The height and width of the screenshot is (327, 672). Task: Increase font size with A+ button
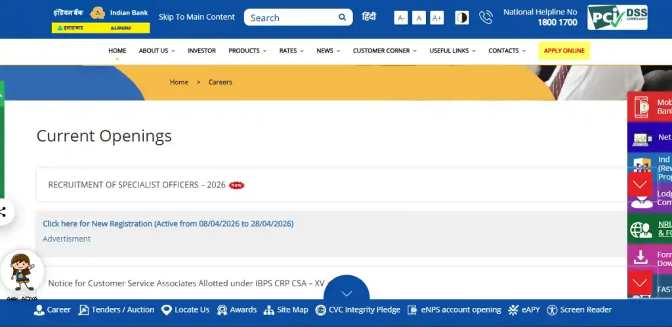click(x=437, y=18)
